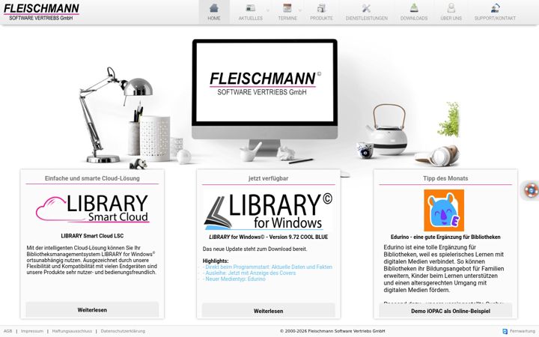Open the Datenschutzerklärung footer link

pyautogui.click(x=123, y=331)
